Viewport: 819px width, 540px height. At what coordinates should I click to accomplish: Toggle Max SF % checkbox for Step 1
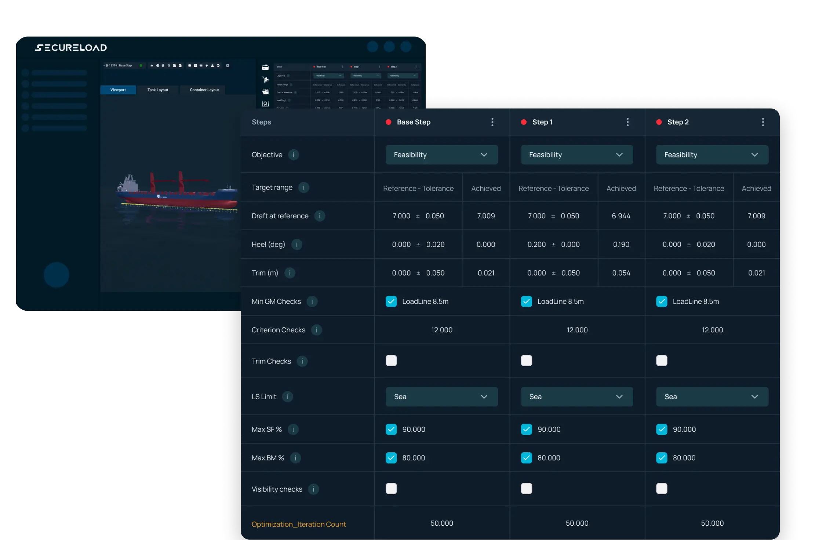click(x=526, y=429)
